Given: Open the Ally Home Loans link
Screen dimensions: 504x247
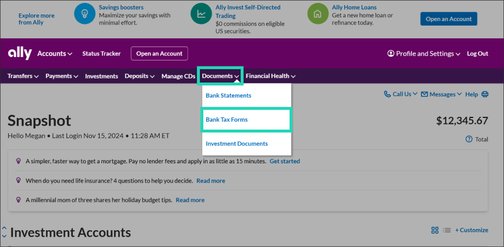Looking at the screenshot, I should tap(354, 7).
